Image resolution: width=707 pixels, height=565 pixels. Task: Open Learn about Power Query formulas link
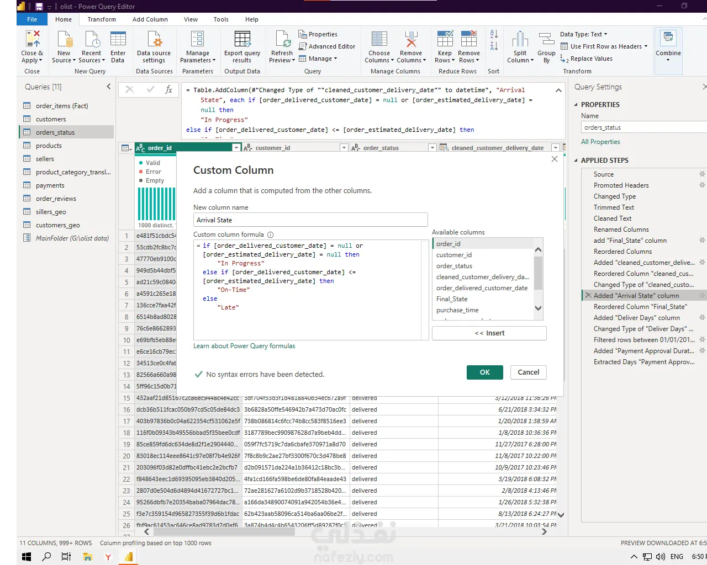244,346
